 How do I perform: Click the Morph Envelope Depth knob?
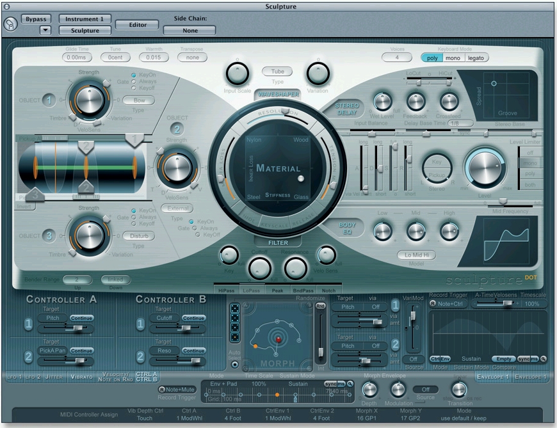[x=369, y=390]
